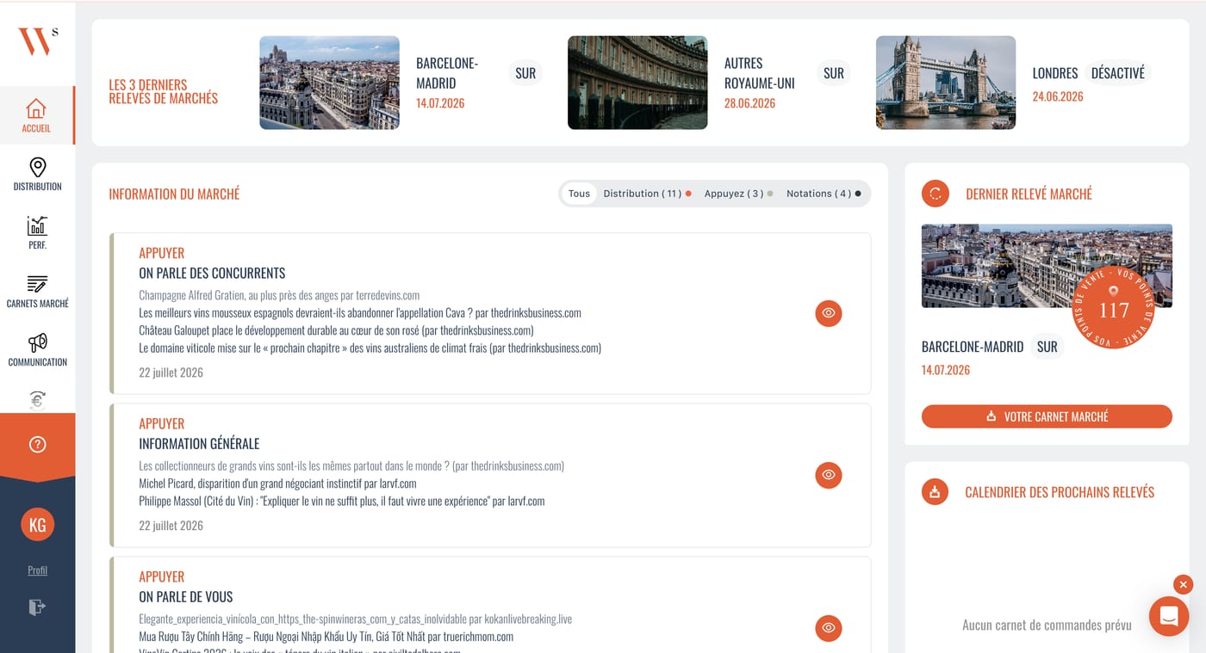Open the Londres Tower Bridge thumbnail

(946, 83)
